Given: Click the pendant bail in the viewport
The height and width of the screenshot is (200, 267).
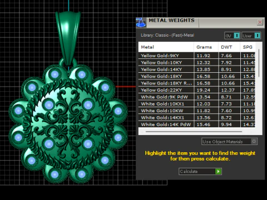Looking at the screenshot, I should click(x=68, y=38).
